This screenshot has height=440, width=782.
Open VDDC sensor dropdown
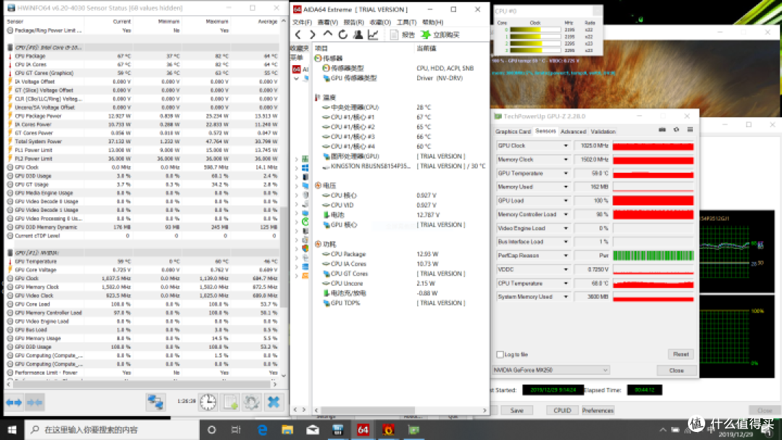[566, 270]
